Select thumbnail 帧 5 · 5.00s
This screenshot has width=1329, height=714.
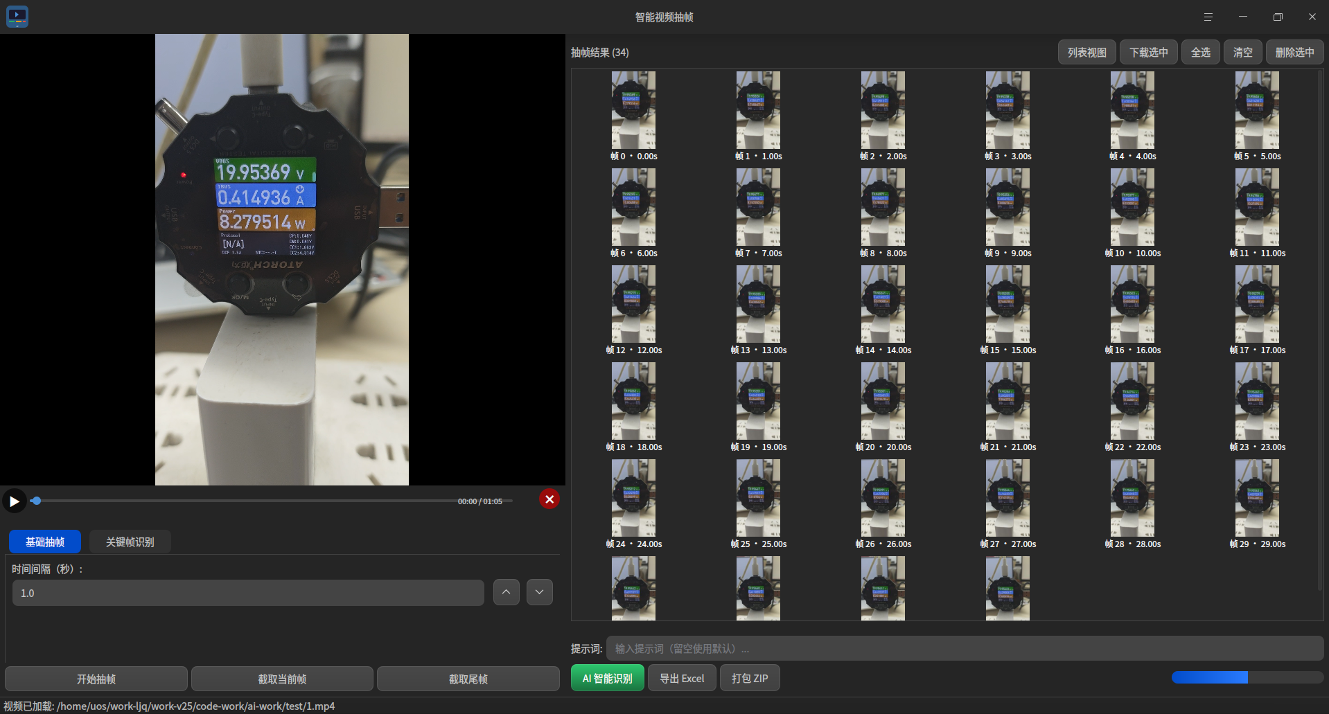click(1257, 116)
